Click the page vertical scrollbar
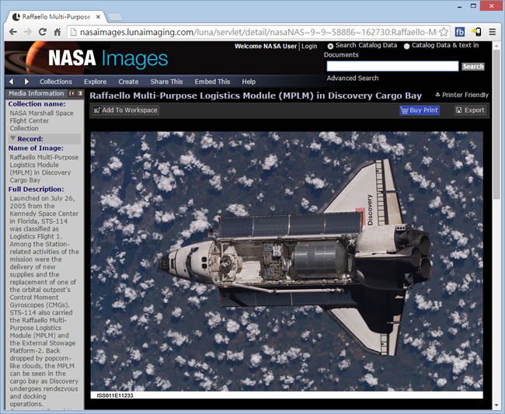 496,233
